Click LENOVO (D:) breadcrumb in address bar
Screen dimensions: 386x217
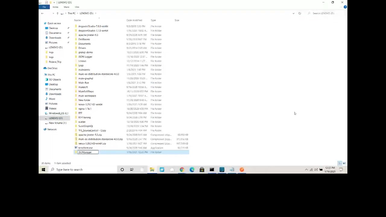(x=87, y=13)
